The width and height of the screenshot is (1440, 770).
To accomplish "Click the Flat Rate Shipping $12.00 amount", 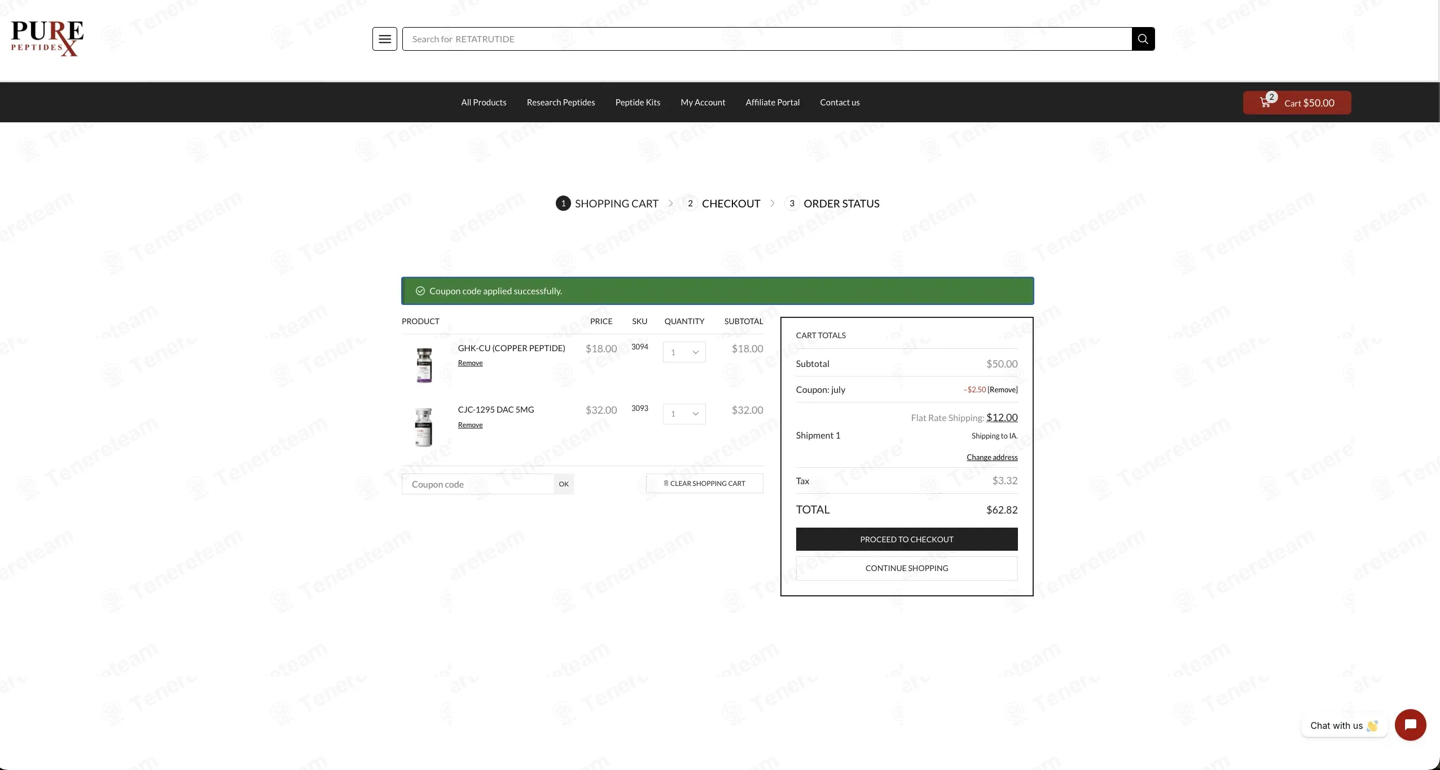I will click(x=1002, y=418).
